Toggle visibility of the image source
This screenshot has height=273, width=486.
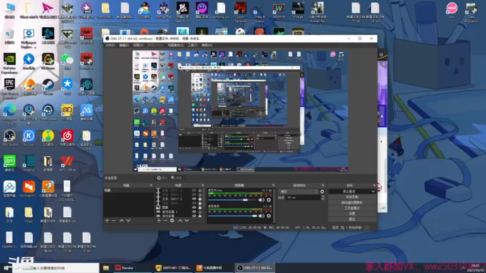click(x=194, y=207)
